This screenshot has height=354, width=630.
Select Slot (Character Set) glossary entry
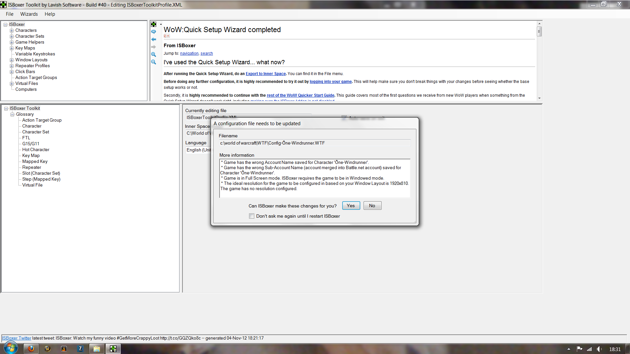41,173
